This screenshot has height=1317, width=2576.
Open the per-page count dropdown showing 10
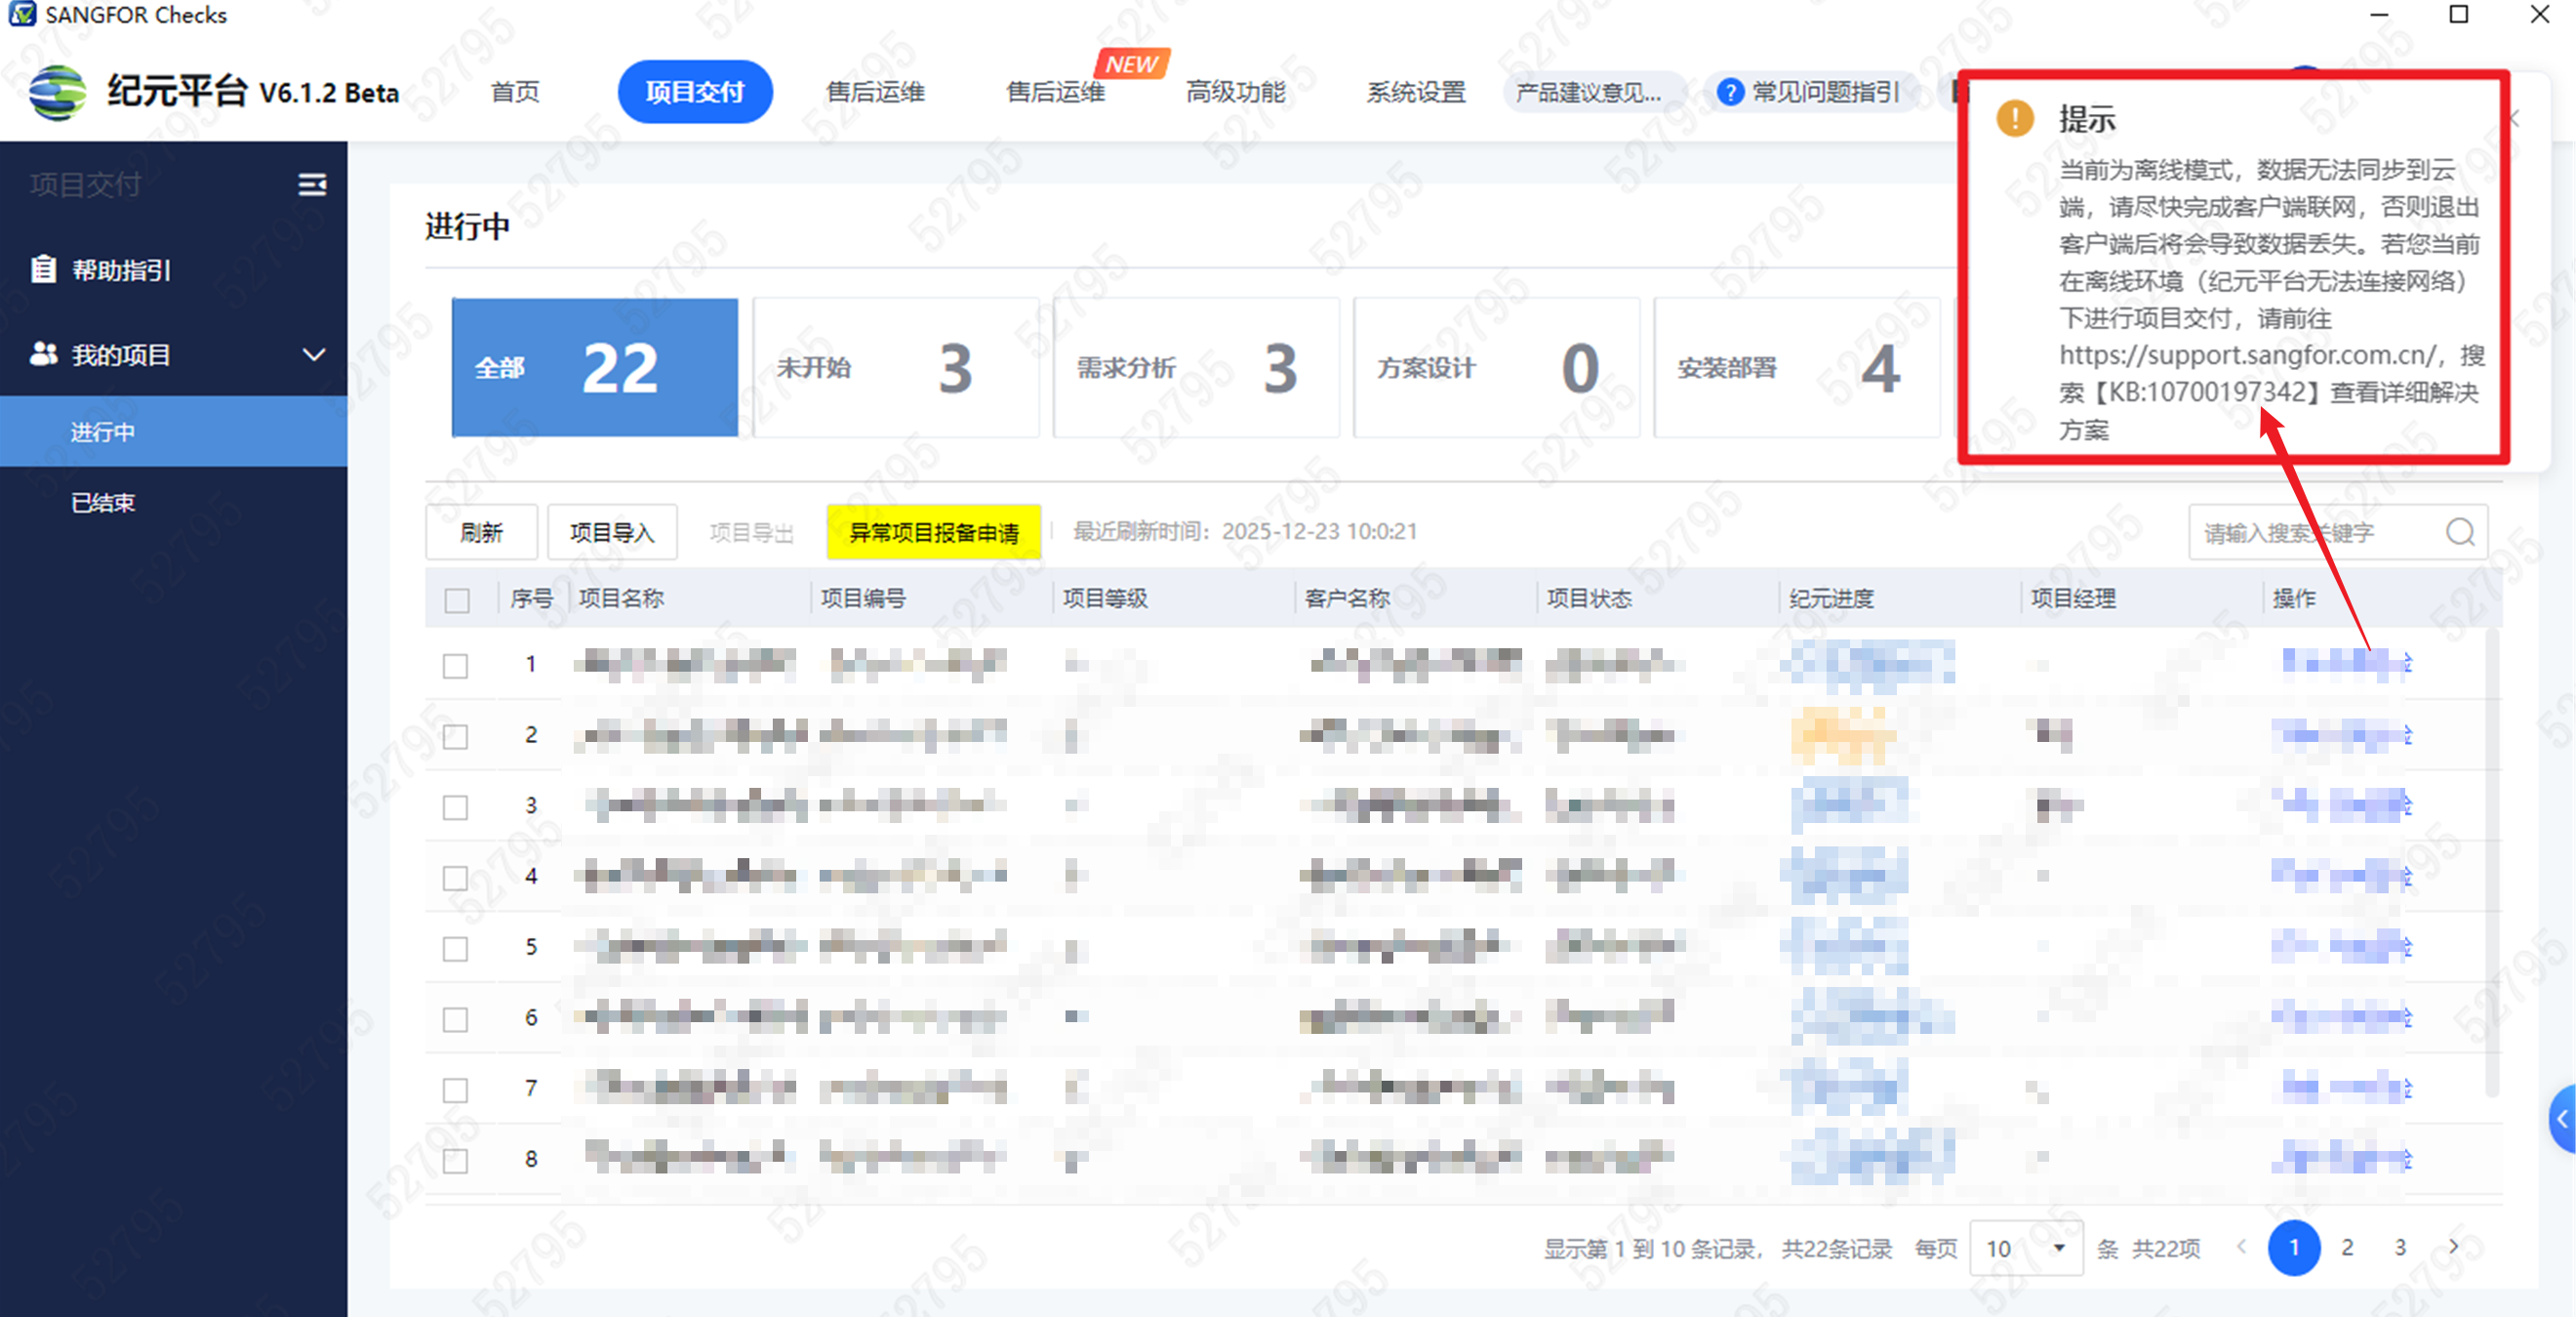pyautogui.click(x=2026, y=1248)
